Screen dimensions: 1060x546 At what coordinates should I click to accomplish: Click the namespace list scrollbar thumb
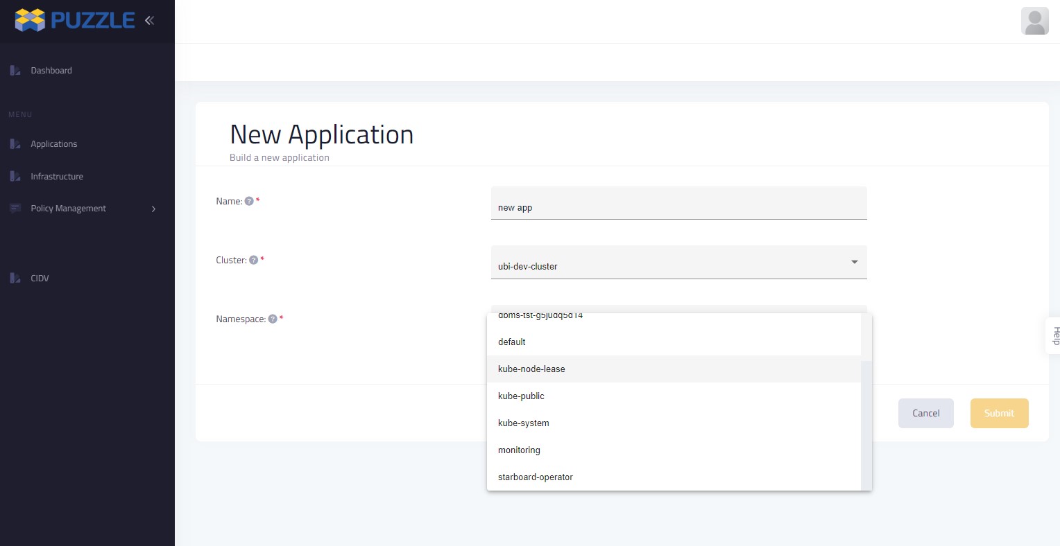[866, 425]
